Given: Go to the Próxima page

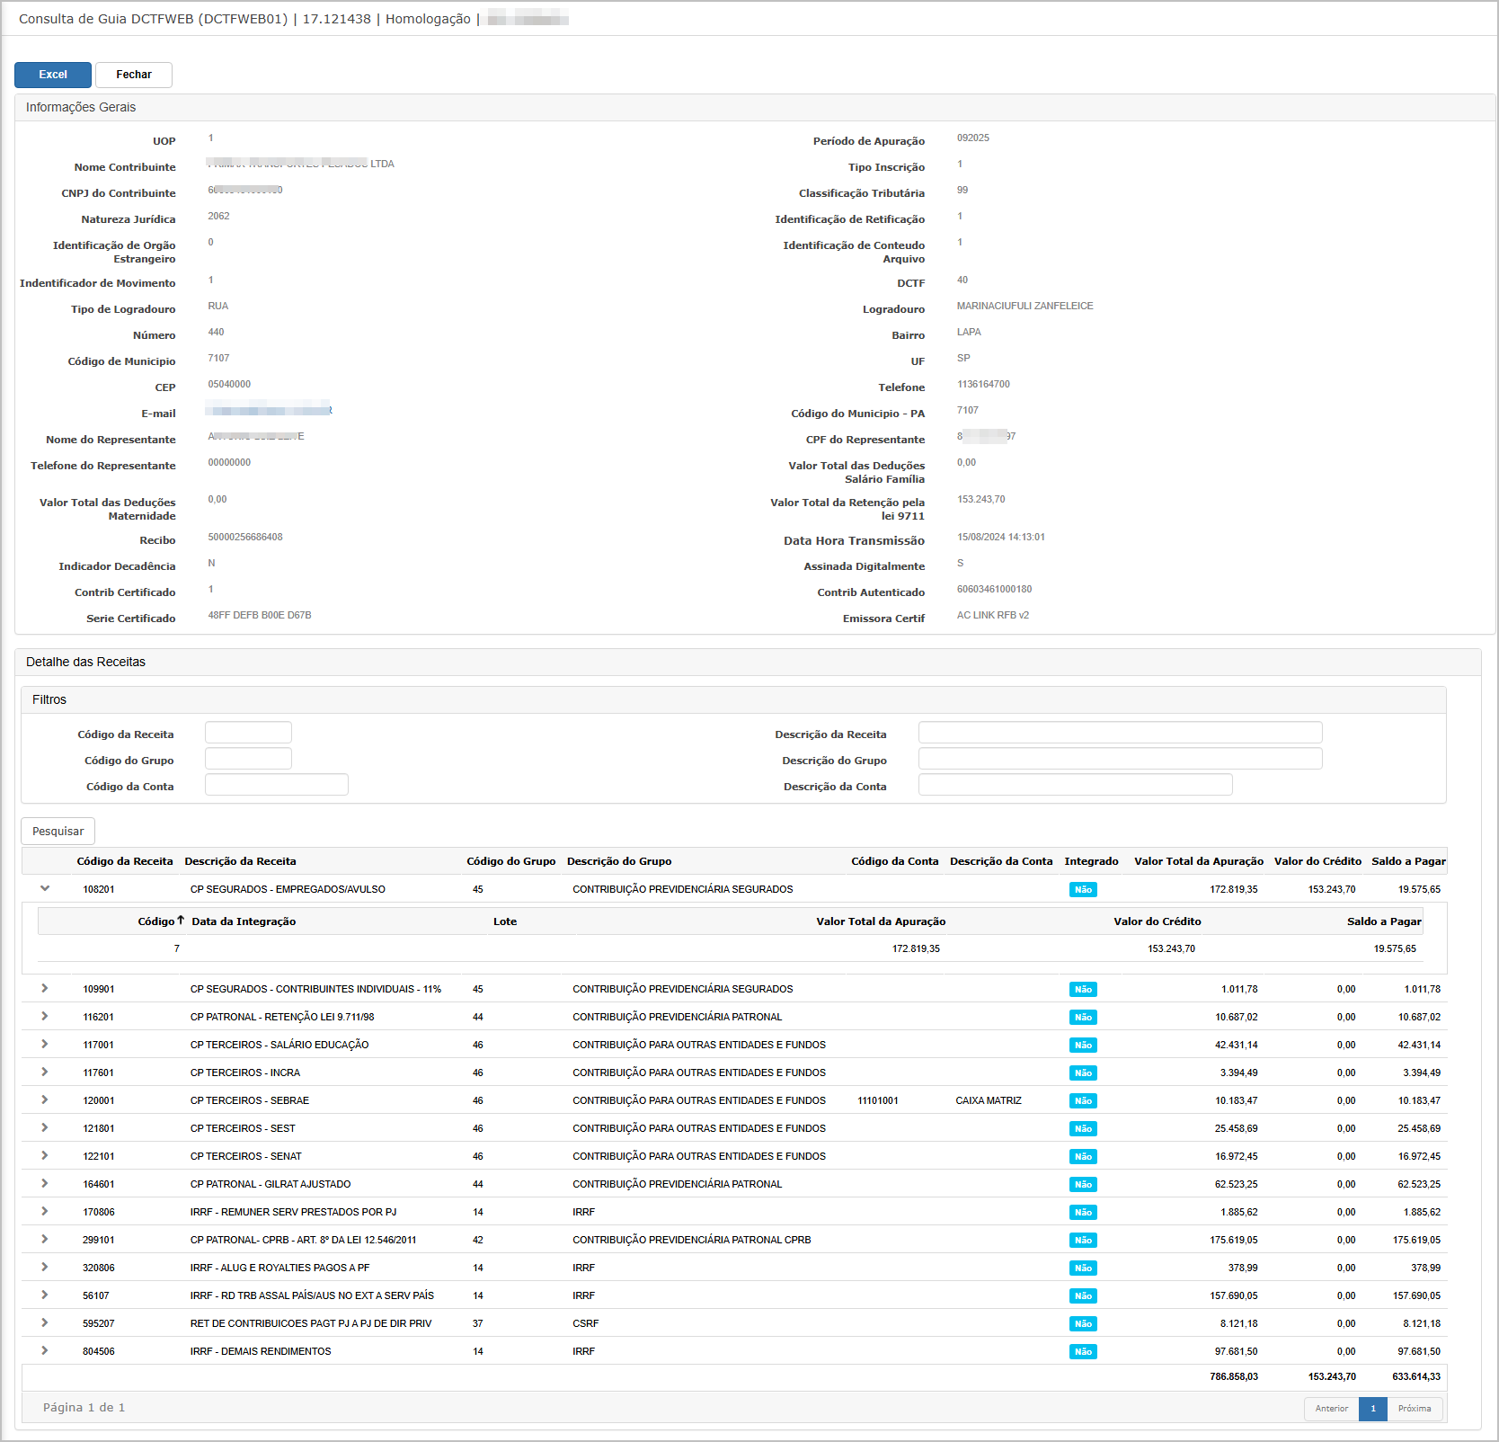Looking at the screenshot, I should tap(1414, 1409).
